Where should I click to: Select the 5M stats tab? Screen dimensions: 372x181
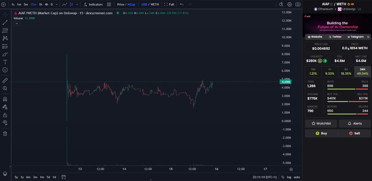click(x=313, y=72)
